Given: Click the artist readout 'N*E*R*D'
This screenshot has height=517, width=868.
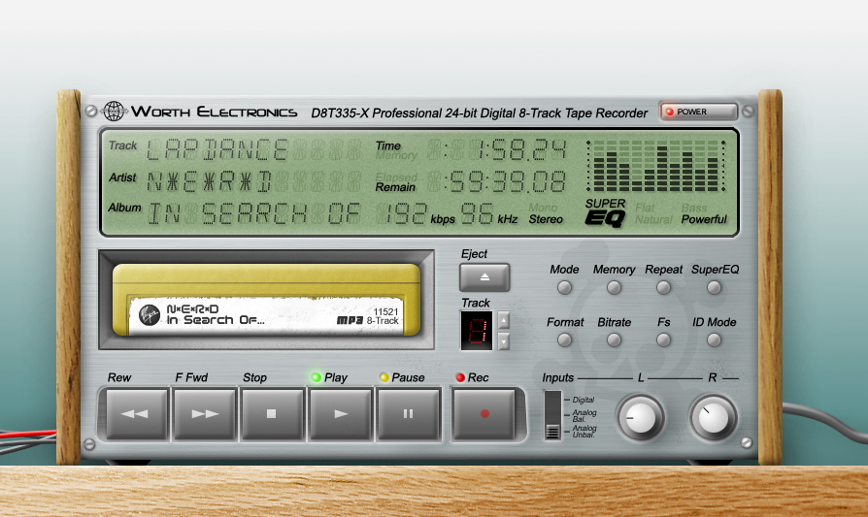Looking at the screenshot, I should click(210, 181).
